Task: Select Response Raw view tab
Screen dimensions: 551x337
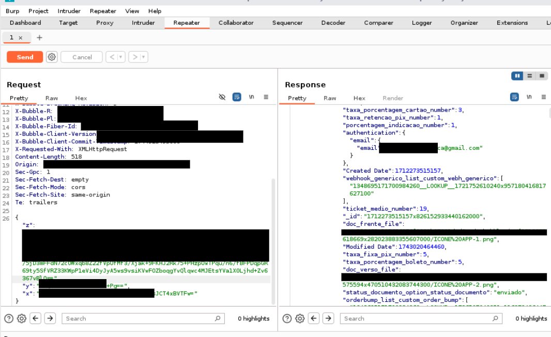Action: [x=330, y=98]
